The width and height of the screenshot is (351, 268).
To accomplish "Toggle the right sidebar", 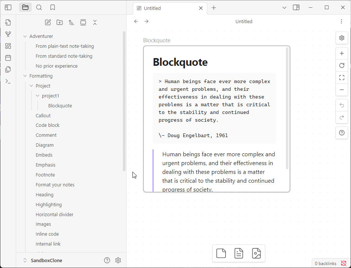I will 296,7.
